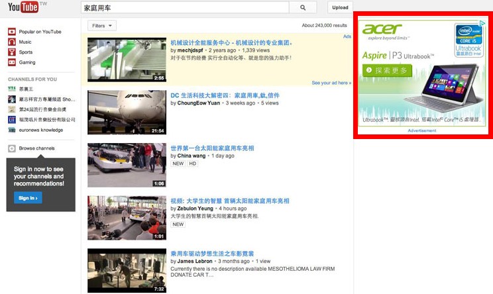Open China wang uploader link
The image size is (493, 294).
click(x=191, y=156)
